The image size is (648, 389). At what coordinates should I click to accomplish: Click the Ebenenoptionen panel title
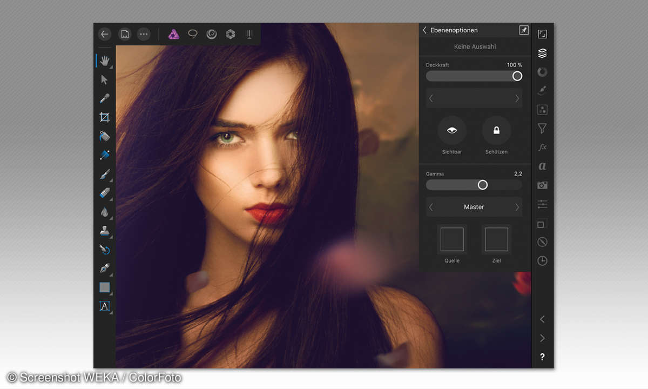tap(454, 30)
